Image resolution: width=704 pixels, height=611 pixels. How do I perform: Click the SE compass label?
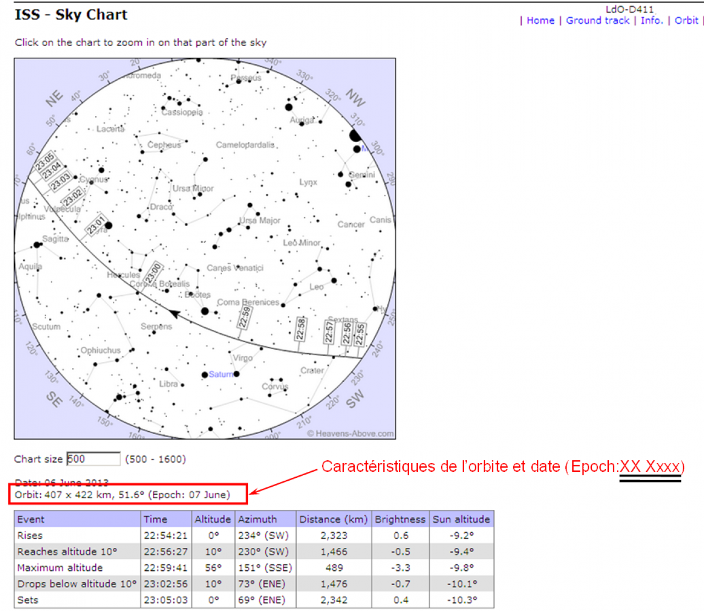tap(54, 399)
